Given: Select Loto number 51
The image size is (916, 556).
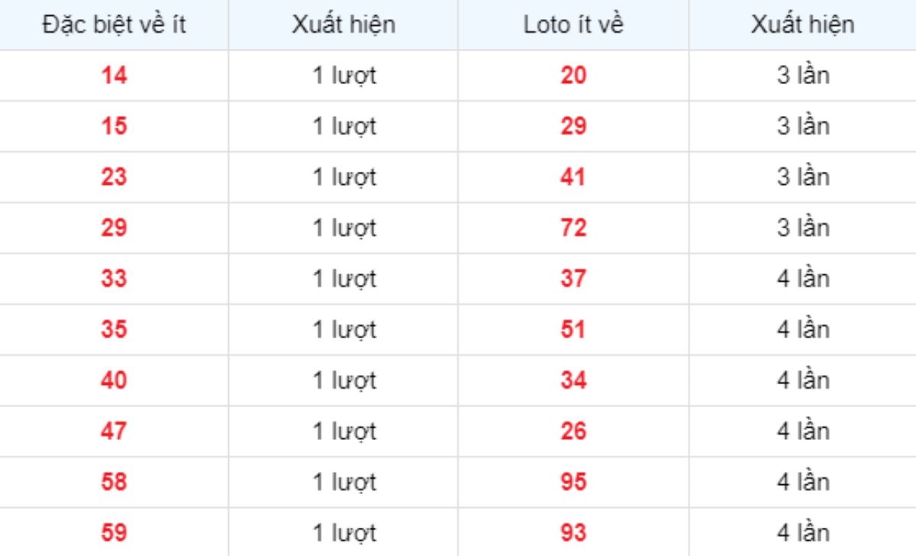Looking at the screenshot, I should [573, 330].
